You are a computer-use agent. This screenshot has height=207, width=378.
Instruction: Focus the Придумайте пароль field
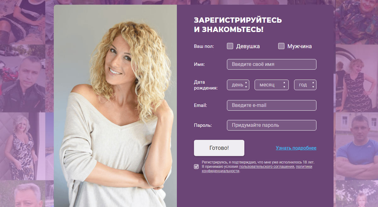272,125
